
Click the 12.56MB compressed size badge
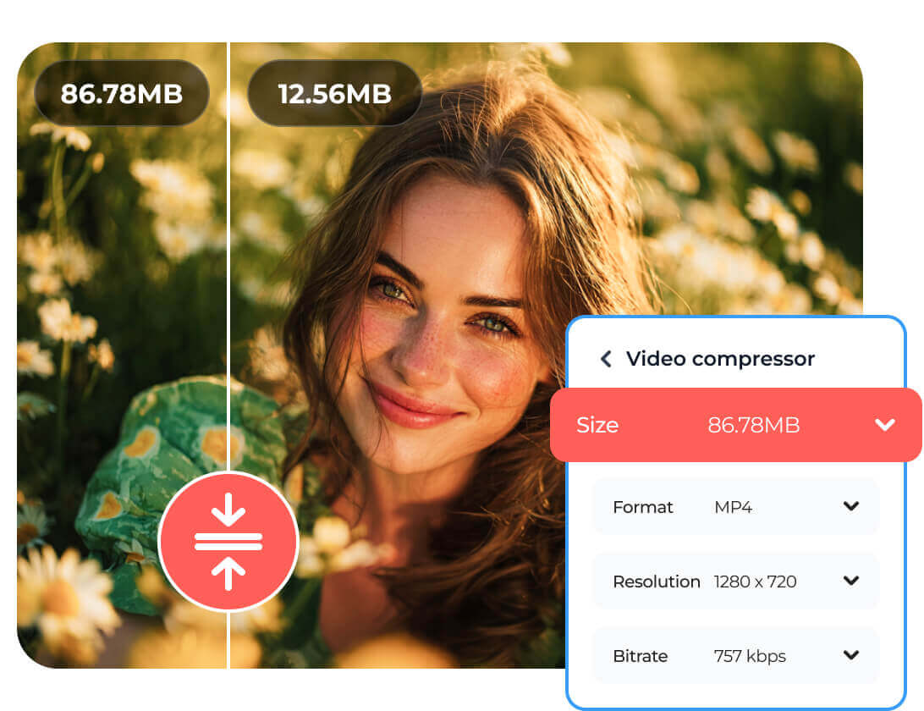334,93
